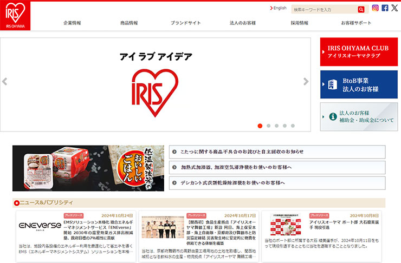Image resolution: width=401 pixels, height=263 pixels.
Task: Click the search keyword input field
Action: coord(324,9)
